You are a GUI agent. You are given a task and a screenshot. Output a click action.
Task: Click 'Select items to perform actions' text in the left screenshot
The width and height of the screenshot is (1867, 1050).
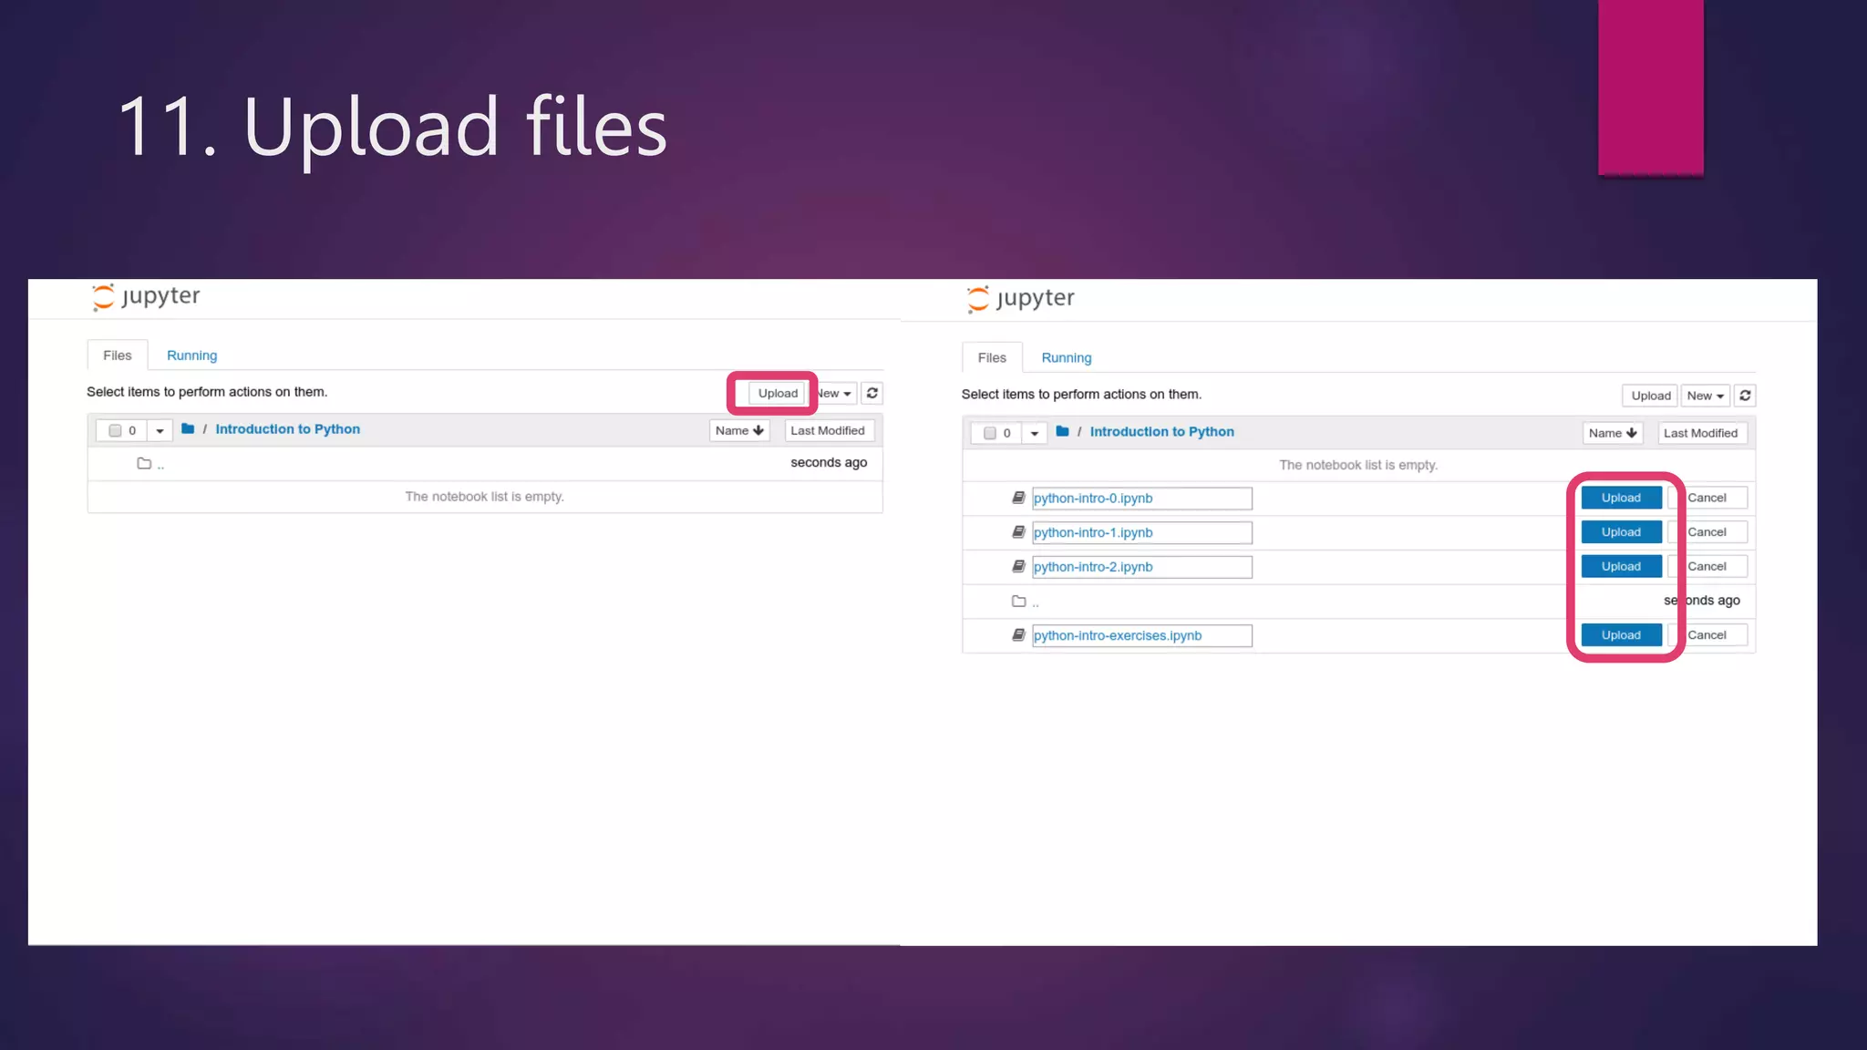coord(207,392)
